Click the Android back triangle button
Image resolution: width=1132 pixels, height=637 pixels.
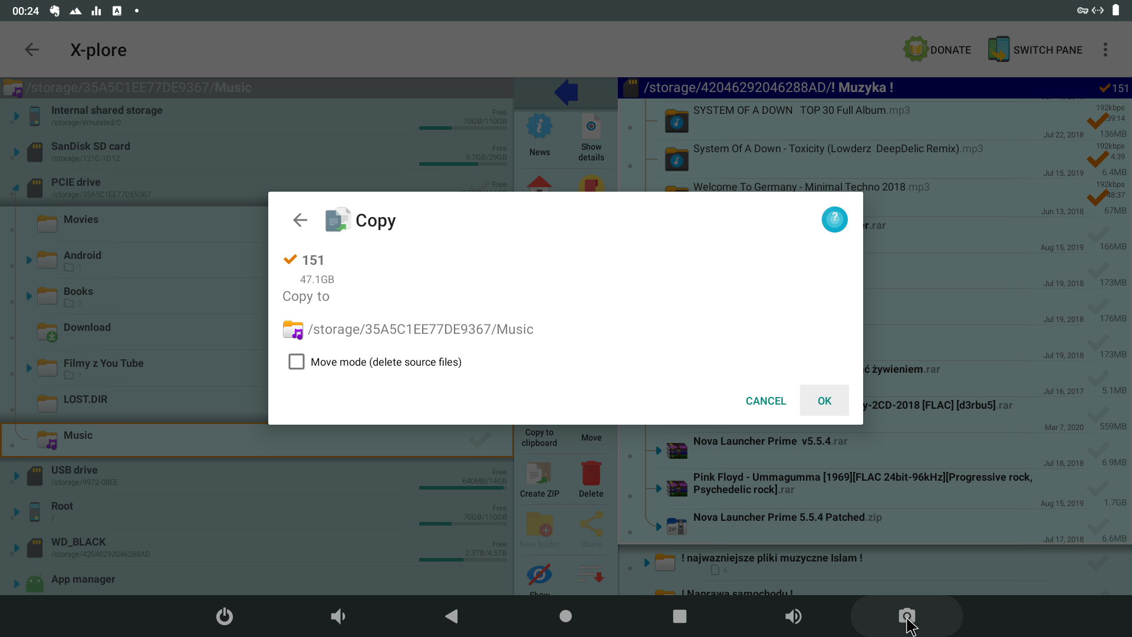[452, 616]
